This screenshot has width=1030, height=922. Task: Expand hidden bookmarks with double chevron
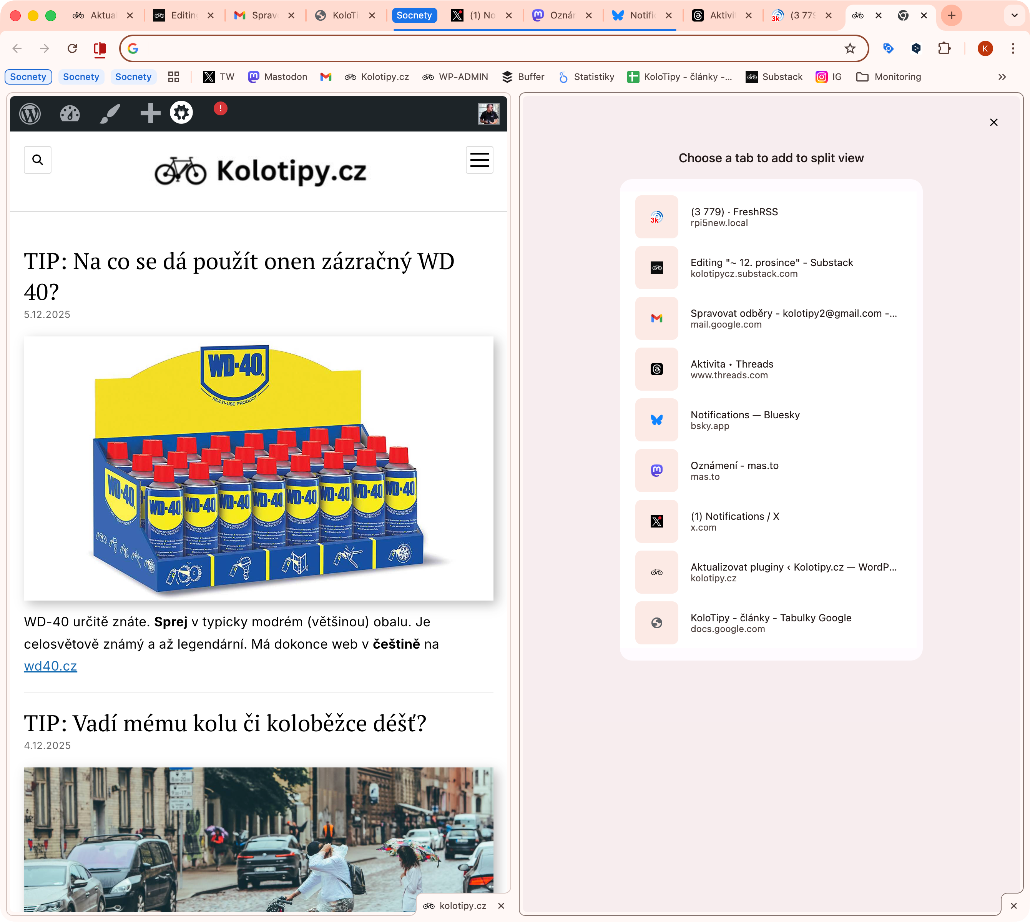pos(1002,77)
